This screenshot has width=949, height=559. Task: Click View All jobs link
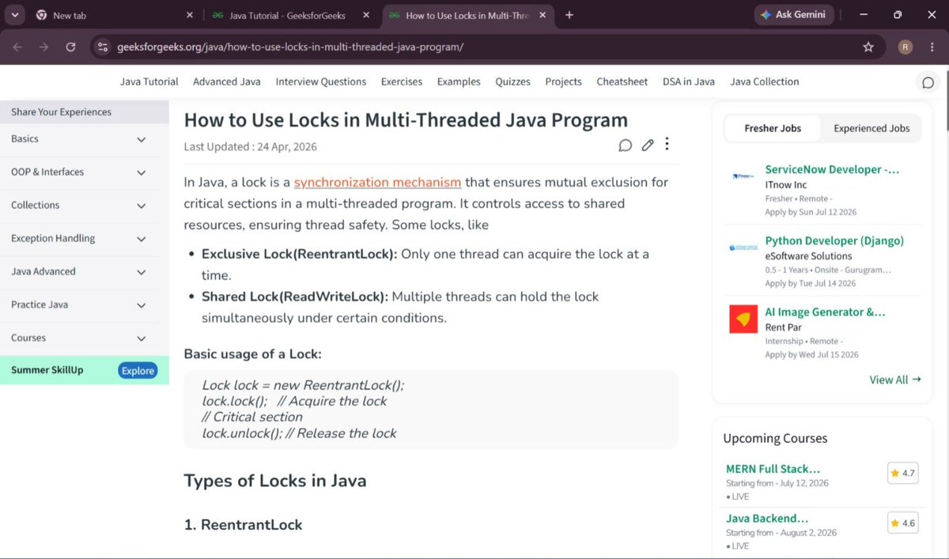(895, 380)
